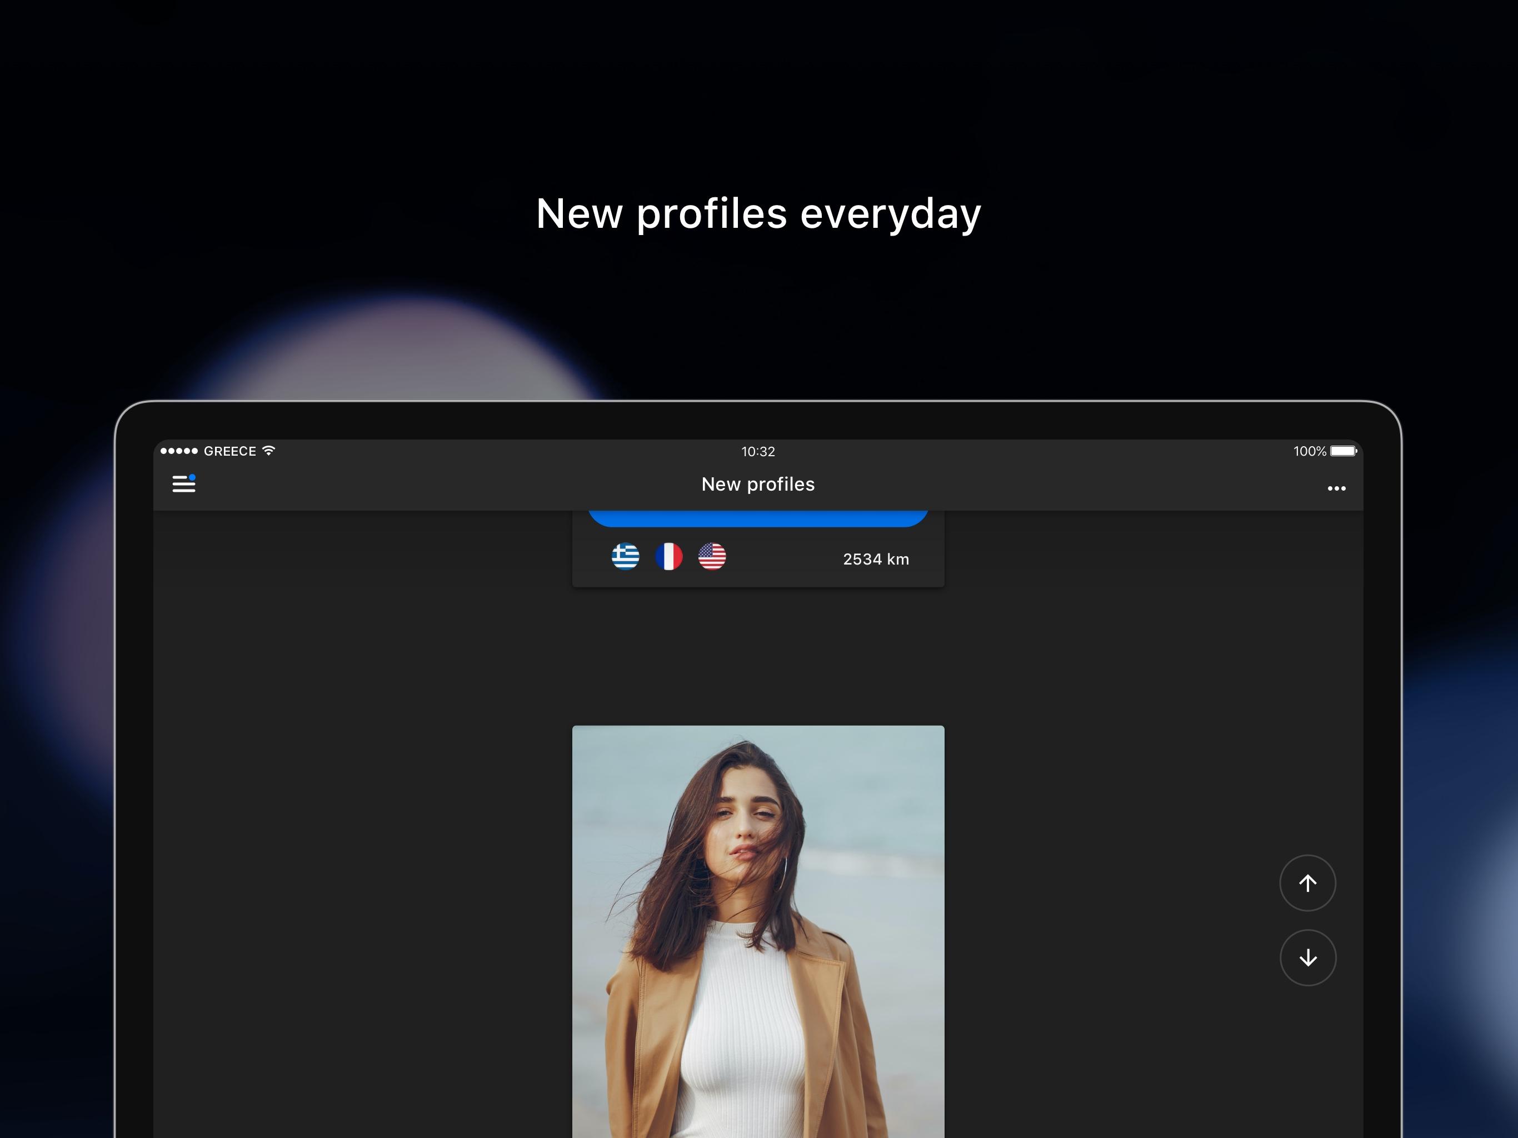
Task: Tap the 2534 km distance label
Action: 876,560
